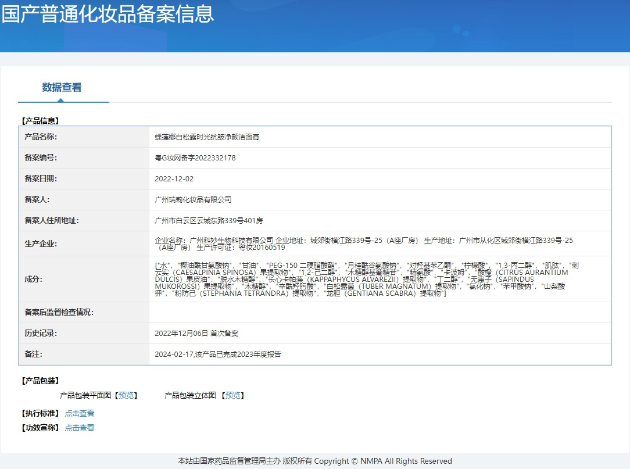
Task: Click the 备案人 label
Action: click(x=37, y=199)
